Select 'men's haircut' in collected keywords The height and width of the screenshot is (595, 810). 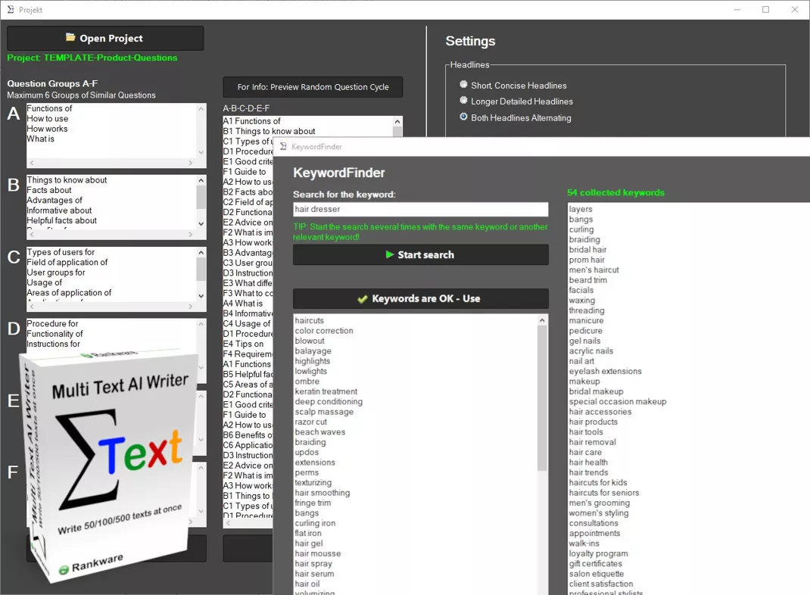[594, 269]
